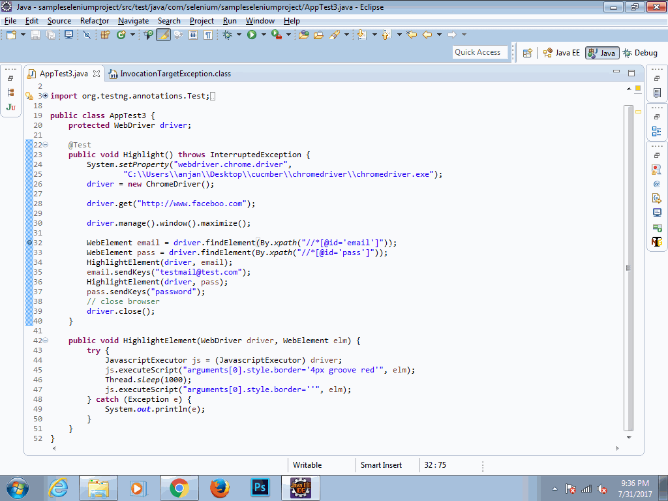Open the Source menu
The image size is (668, 501).
point(59,21)
